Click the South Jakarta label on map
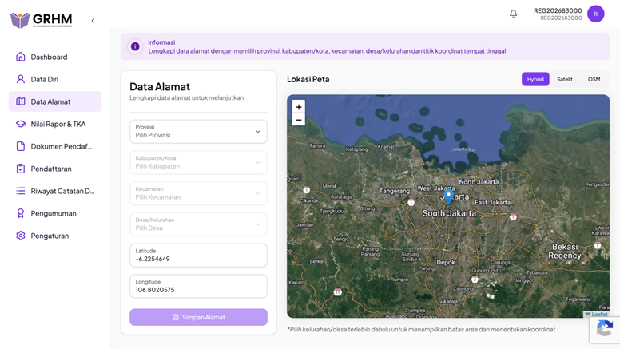Screen dimensions: 620x349 coord(449,213)
